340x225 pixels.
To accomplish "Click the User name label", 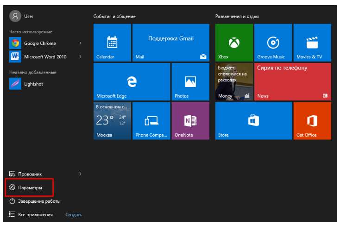I will (x=29, y=16).
